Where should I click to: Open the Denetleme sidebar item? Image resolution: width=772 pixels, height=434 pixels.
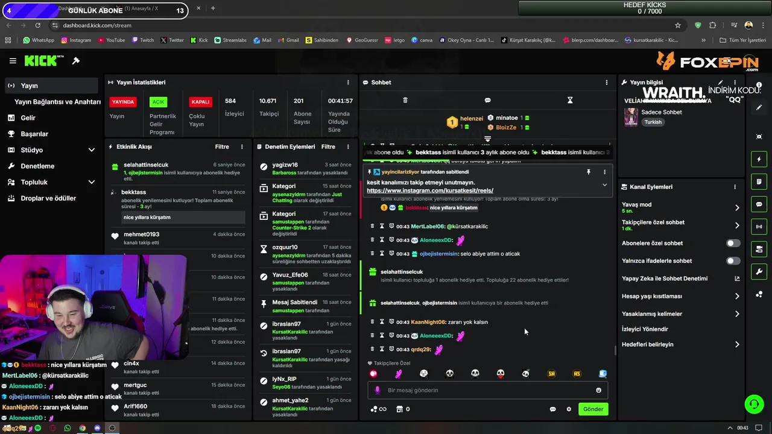coord(51,166)
